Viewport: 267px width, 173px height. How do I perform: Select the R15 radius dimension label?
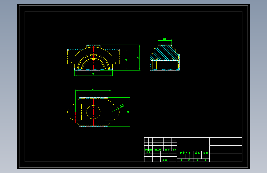pos(122,106)
